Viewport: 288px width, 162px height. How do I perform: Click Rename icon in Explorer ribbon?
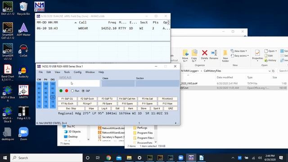click(214, 55)
